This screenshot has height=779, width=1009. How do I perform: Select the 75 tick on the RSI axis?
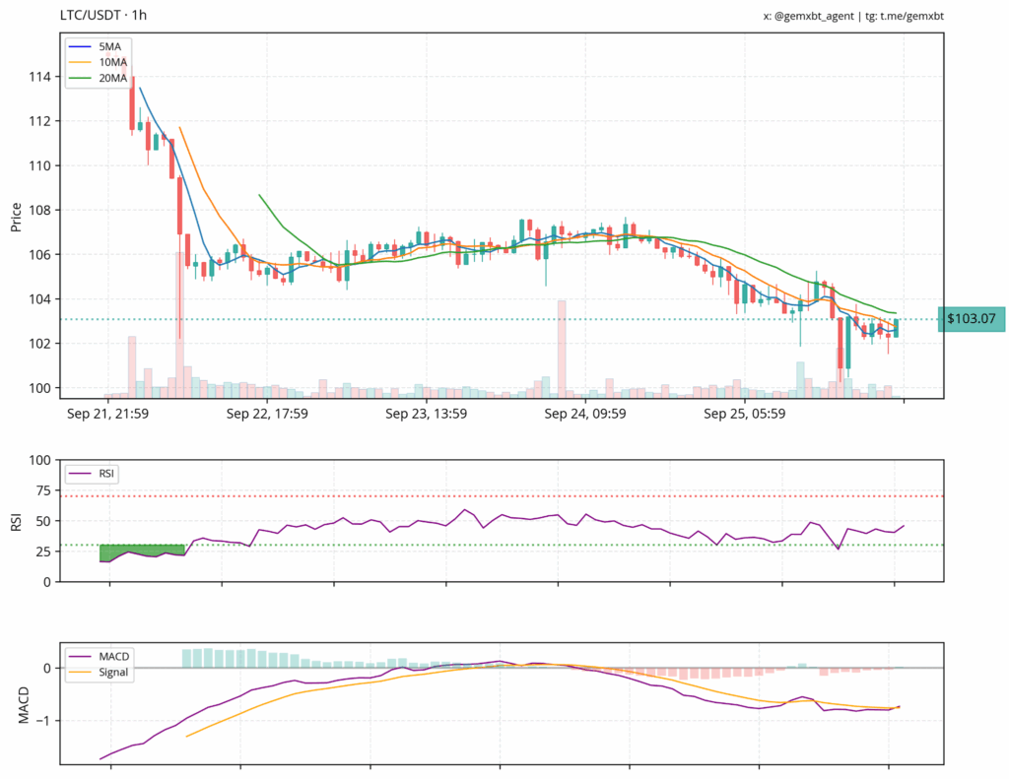pos(43,490)
